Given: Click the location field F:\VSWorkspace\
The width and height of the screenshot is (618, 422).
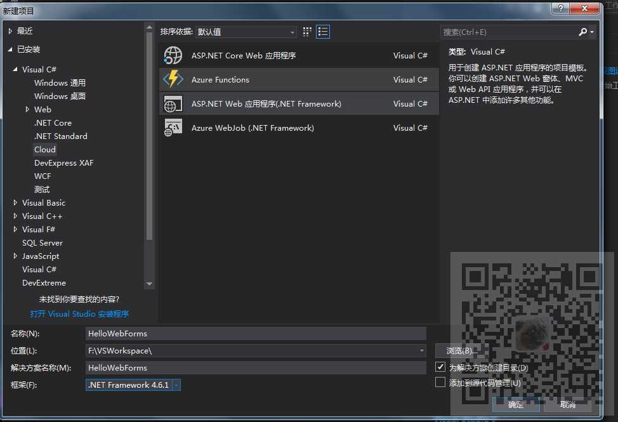Looking at the screenshot, I should (x=256, y=350).
